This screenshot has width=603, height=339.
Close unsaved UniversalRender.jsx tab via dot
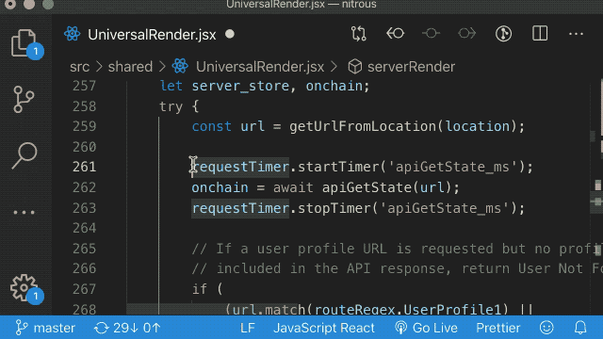230,34
